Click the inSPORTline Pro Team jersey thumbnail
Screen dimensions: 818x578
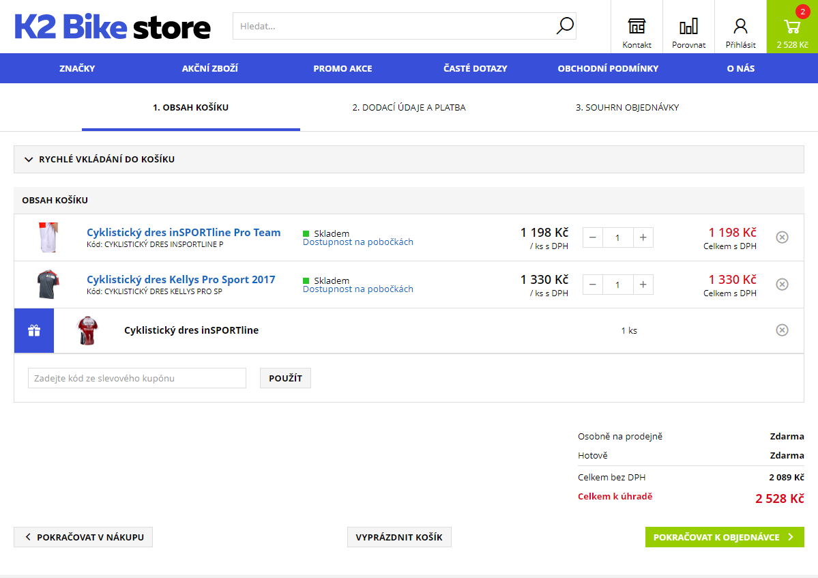click(x=48, y=237)
